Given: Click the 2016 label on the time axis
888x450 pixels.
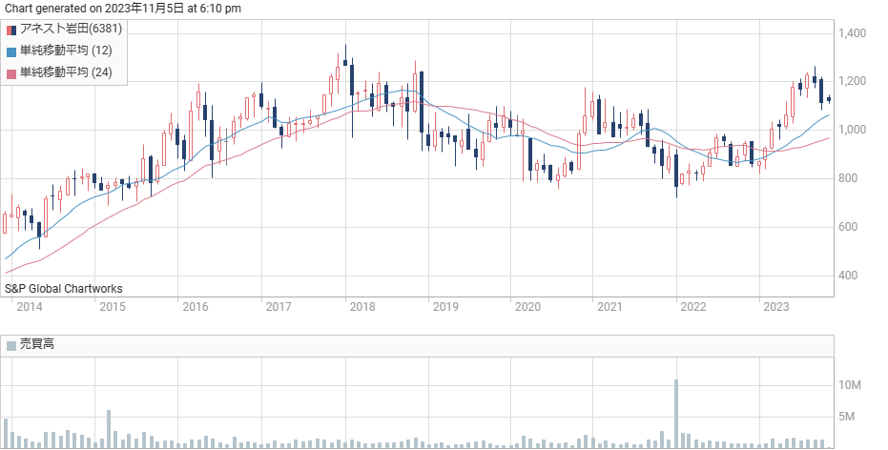Looking at the screenshot, I should [196, 307].
